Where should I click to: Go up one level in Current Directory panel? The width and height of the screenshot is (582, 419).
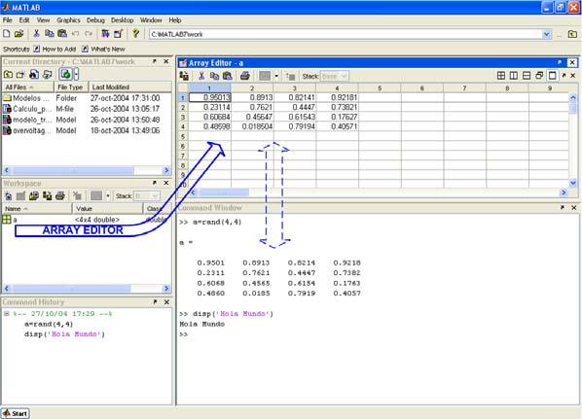pyautogui.click(x=8, y=74)
